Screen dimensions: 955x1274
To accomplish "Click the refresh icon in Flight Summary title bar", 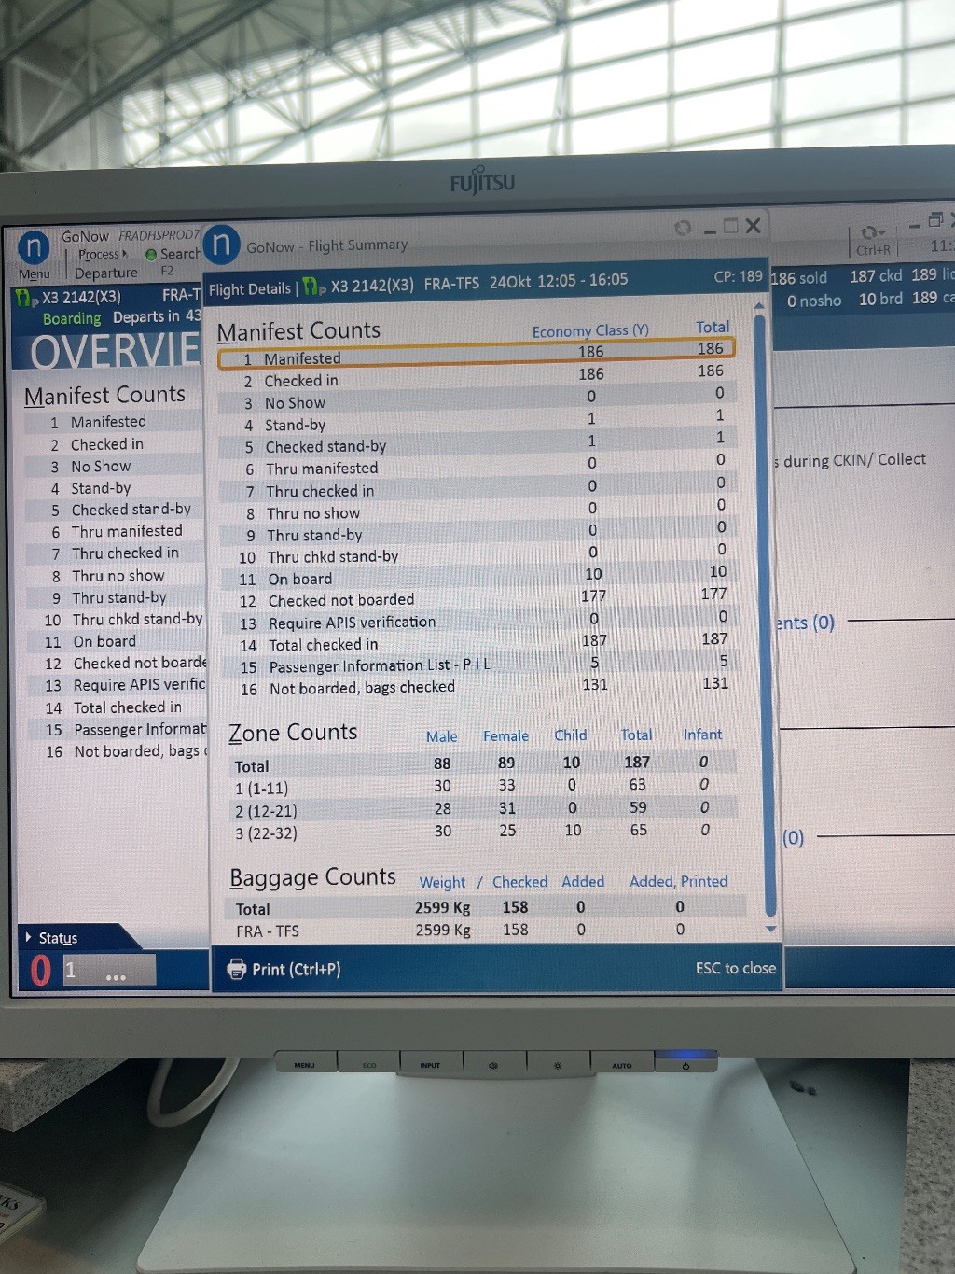I will pyautogui.click(x=683, y=228).
